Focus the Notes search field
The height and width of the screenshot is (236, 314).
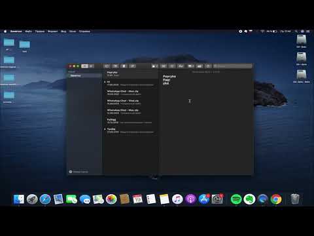(232, 66)
